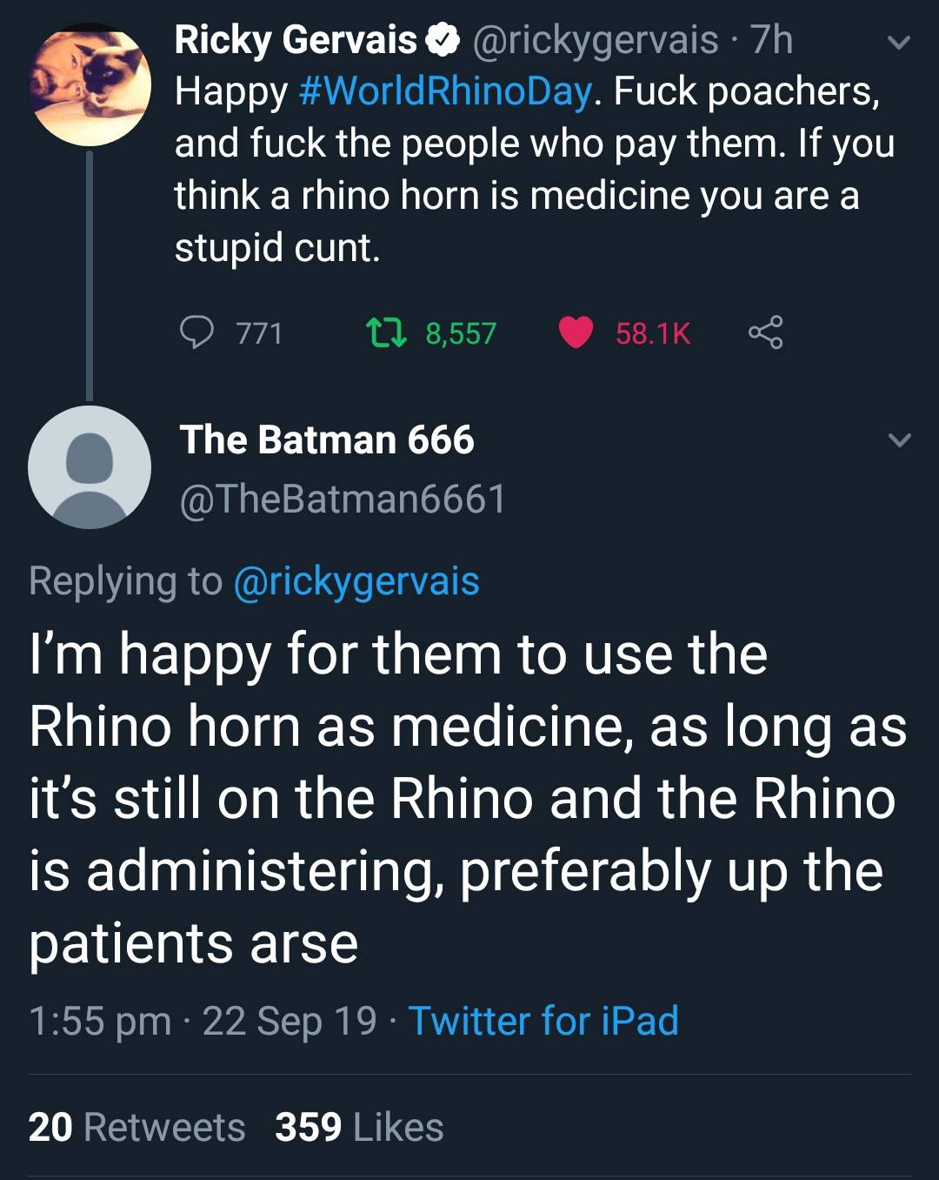Click the 1:55 pm 22 Sep 19 timestamp
Image resolution: width=939 pixels, height=1180 pixels.
tap(203, 1021)
